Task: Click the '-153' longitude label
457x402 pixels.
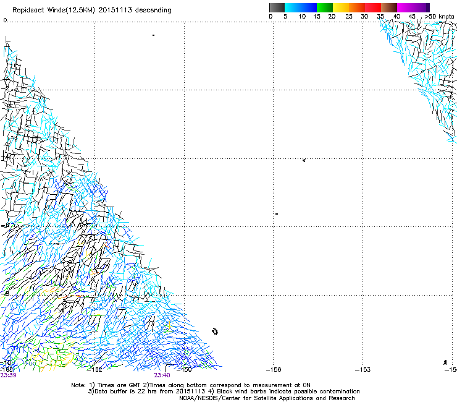Action: tap(363, 370)
